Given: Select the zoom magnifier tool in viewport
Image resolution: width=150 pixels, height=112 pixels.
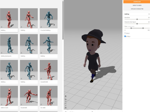Looking at the screenshot, I should tap(66, 104).
